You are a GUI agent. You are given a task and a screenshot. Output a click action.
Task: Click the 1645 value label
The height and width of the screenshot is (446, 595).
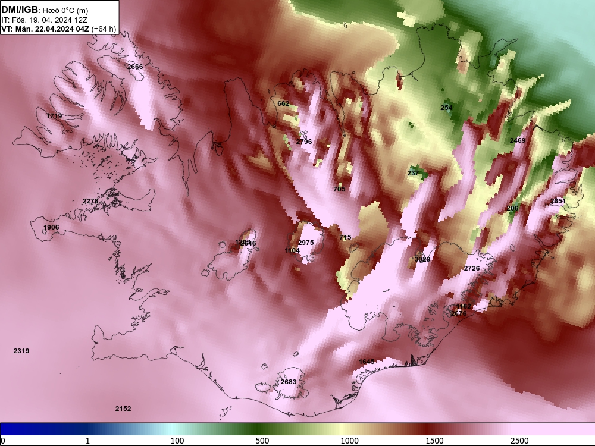(x=367, y=362)
